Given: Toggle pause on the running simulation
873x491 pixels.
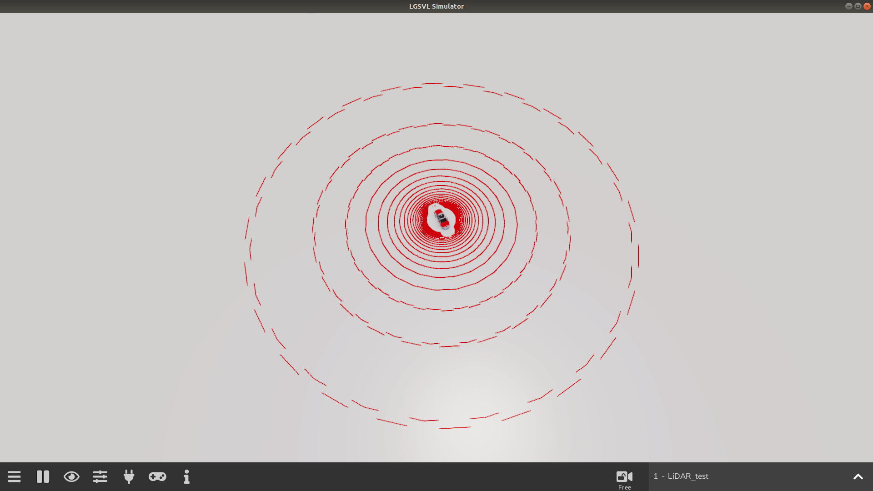Looking at the screenshot, I should pyautogui.click(x=43, y=476).
